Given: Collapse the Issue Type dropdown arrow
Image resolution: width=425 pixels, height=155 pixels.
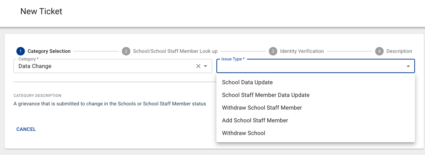Looking at the screenshot, I should pos(408,66).
